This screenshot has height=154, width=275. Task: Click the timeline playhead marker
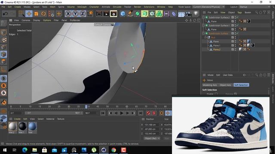pos(86,107)
